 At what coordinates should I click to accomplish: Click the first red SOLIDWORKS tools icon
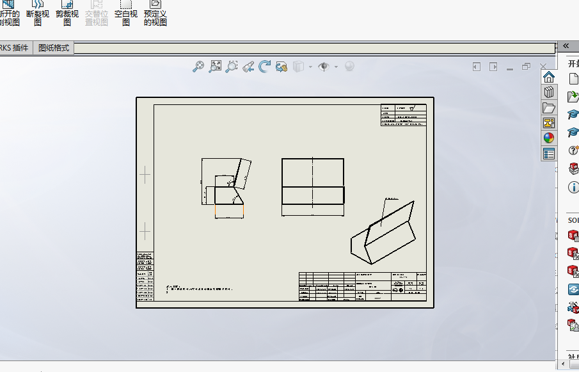click(573, 236)
